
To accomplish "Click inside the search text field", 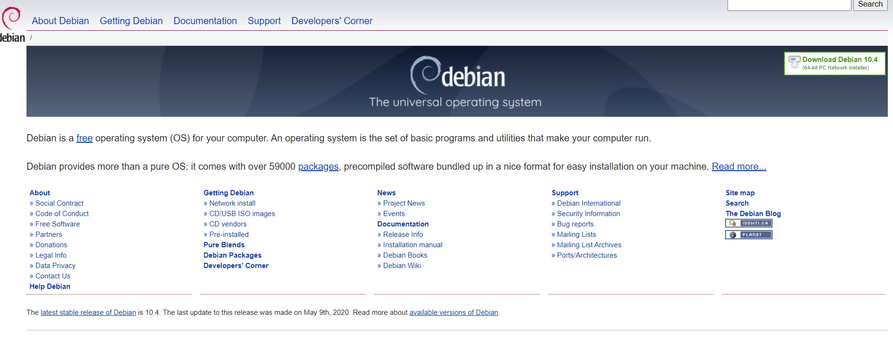I will pos(789,5).
